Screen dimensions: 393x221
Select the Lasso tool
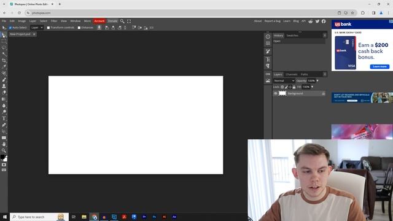tap(4, 48)
